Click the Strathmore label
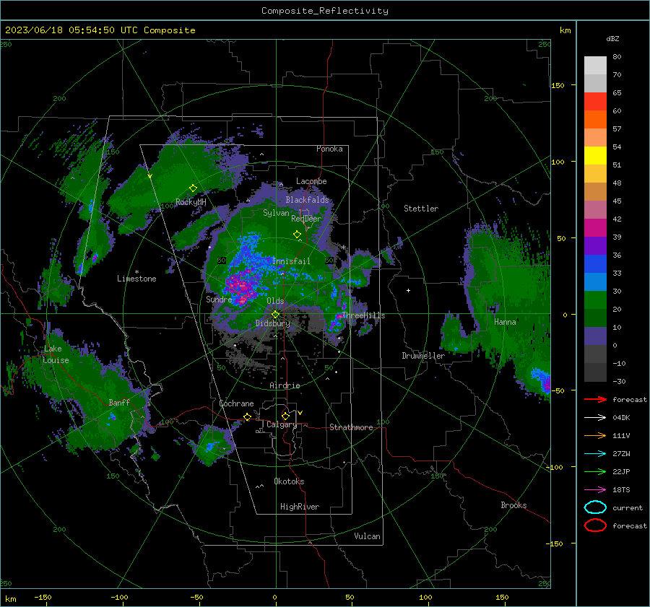Viewport: 650px width, 607px height. tap(351, 427)
